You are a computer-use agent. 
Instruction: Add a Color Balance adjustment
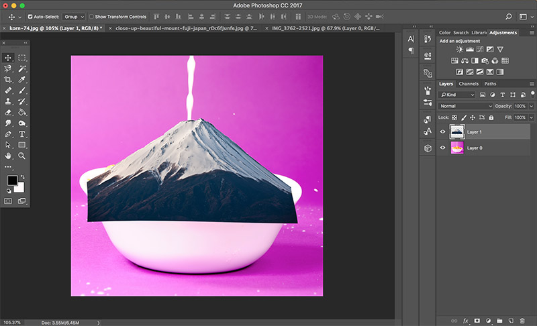point(465,60)
